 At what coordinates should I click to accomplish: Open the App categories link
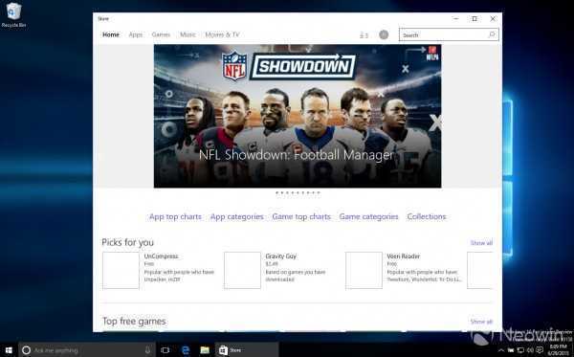(237, 216)
